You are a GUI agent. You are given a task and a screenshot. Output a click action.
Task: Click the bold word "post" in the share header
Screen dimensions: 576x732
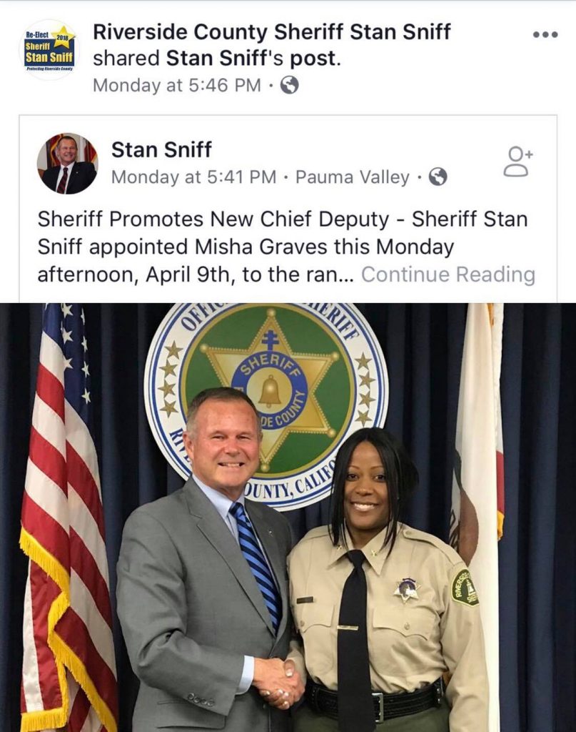[321, 59]
